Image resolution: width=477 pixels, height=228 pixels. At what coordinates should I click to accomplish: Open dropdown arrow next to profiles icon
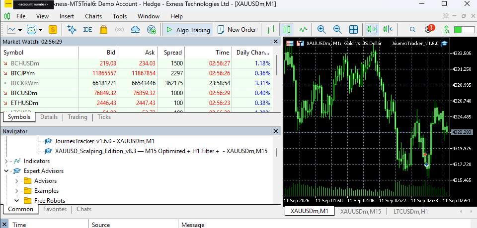point(40,30)
